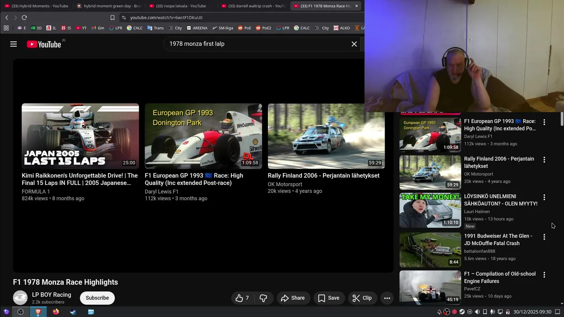
Task: Open Firefox from the taskbar
Action: point(56,312)
